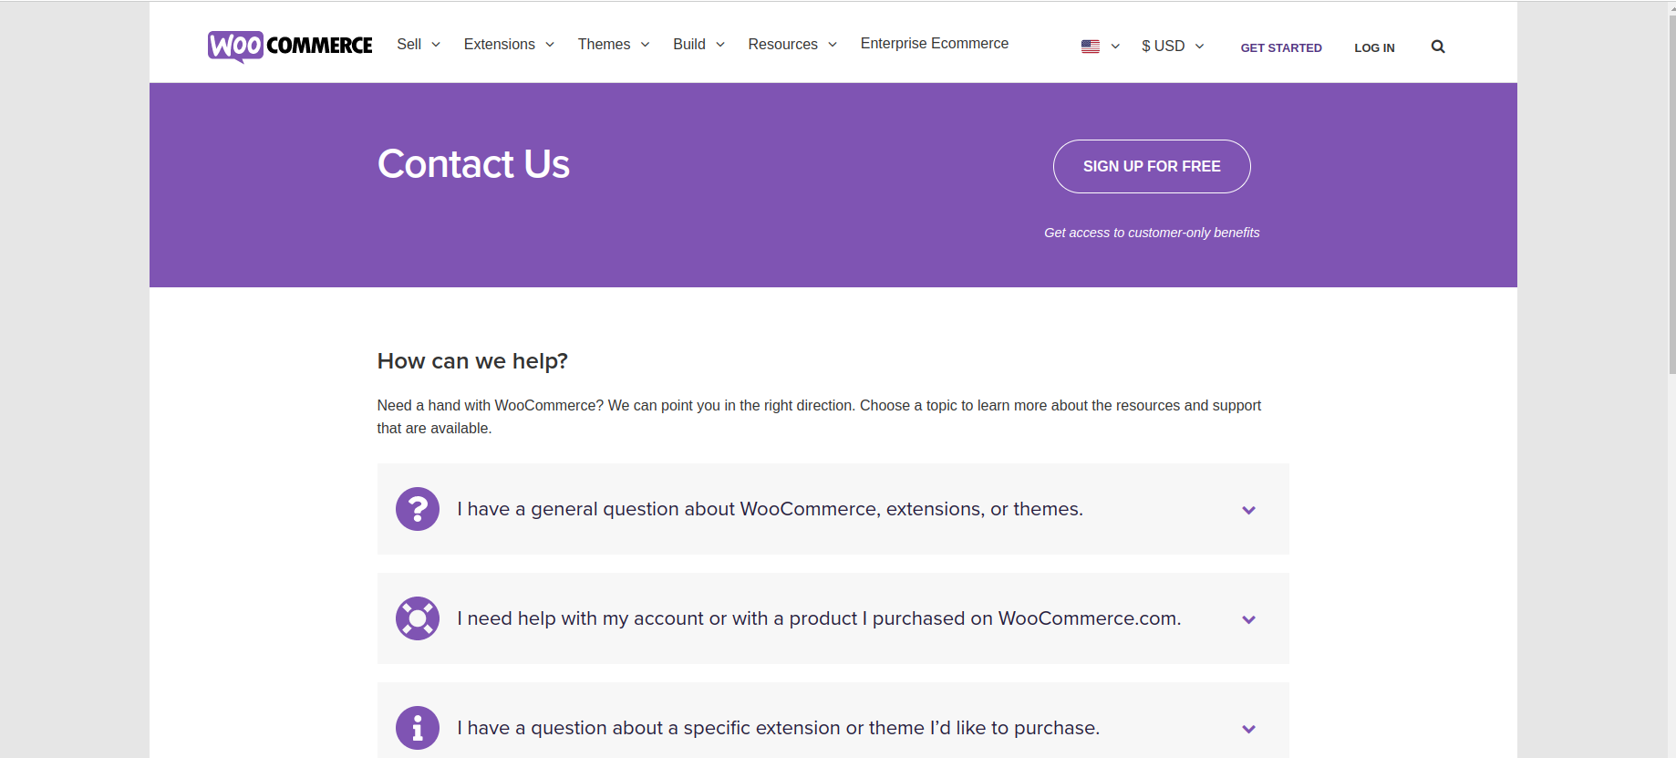Click the Log In link
Viewport: 1676px width, 758px height.
point(1374,47)
